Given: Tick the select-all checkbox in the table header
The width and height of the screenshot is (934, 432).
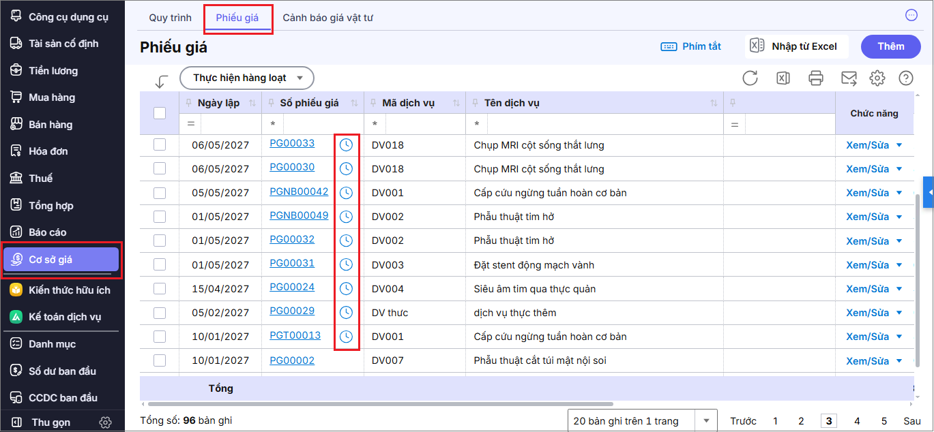Looking at the screenshot, I should tap(160, 113).
